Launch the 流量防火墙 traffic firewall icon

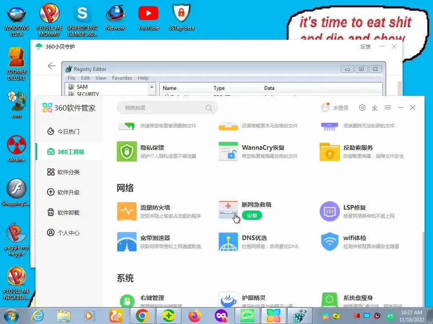pyautogui.click(x=127, y=211)
